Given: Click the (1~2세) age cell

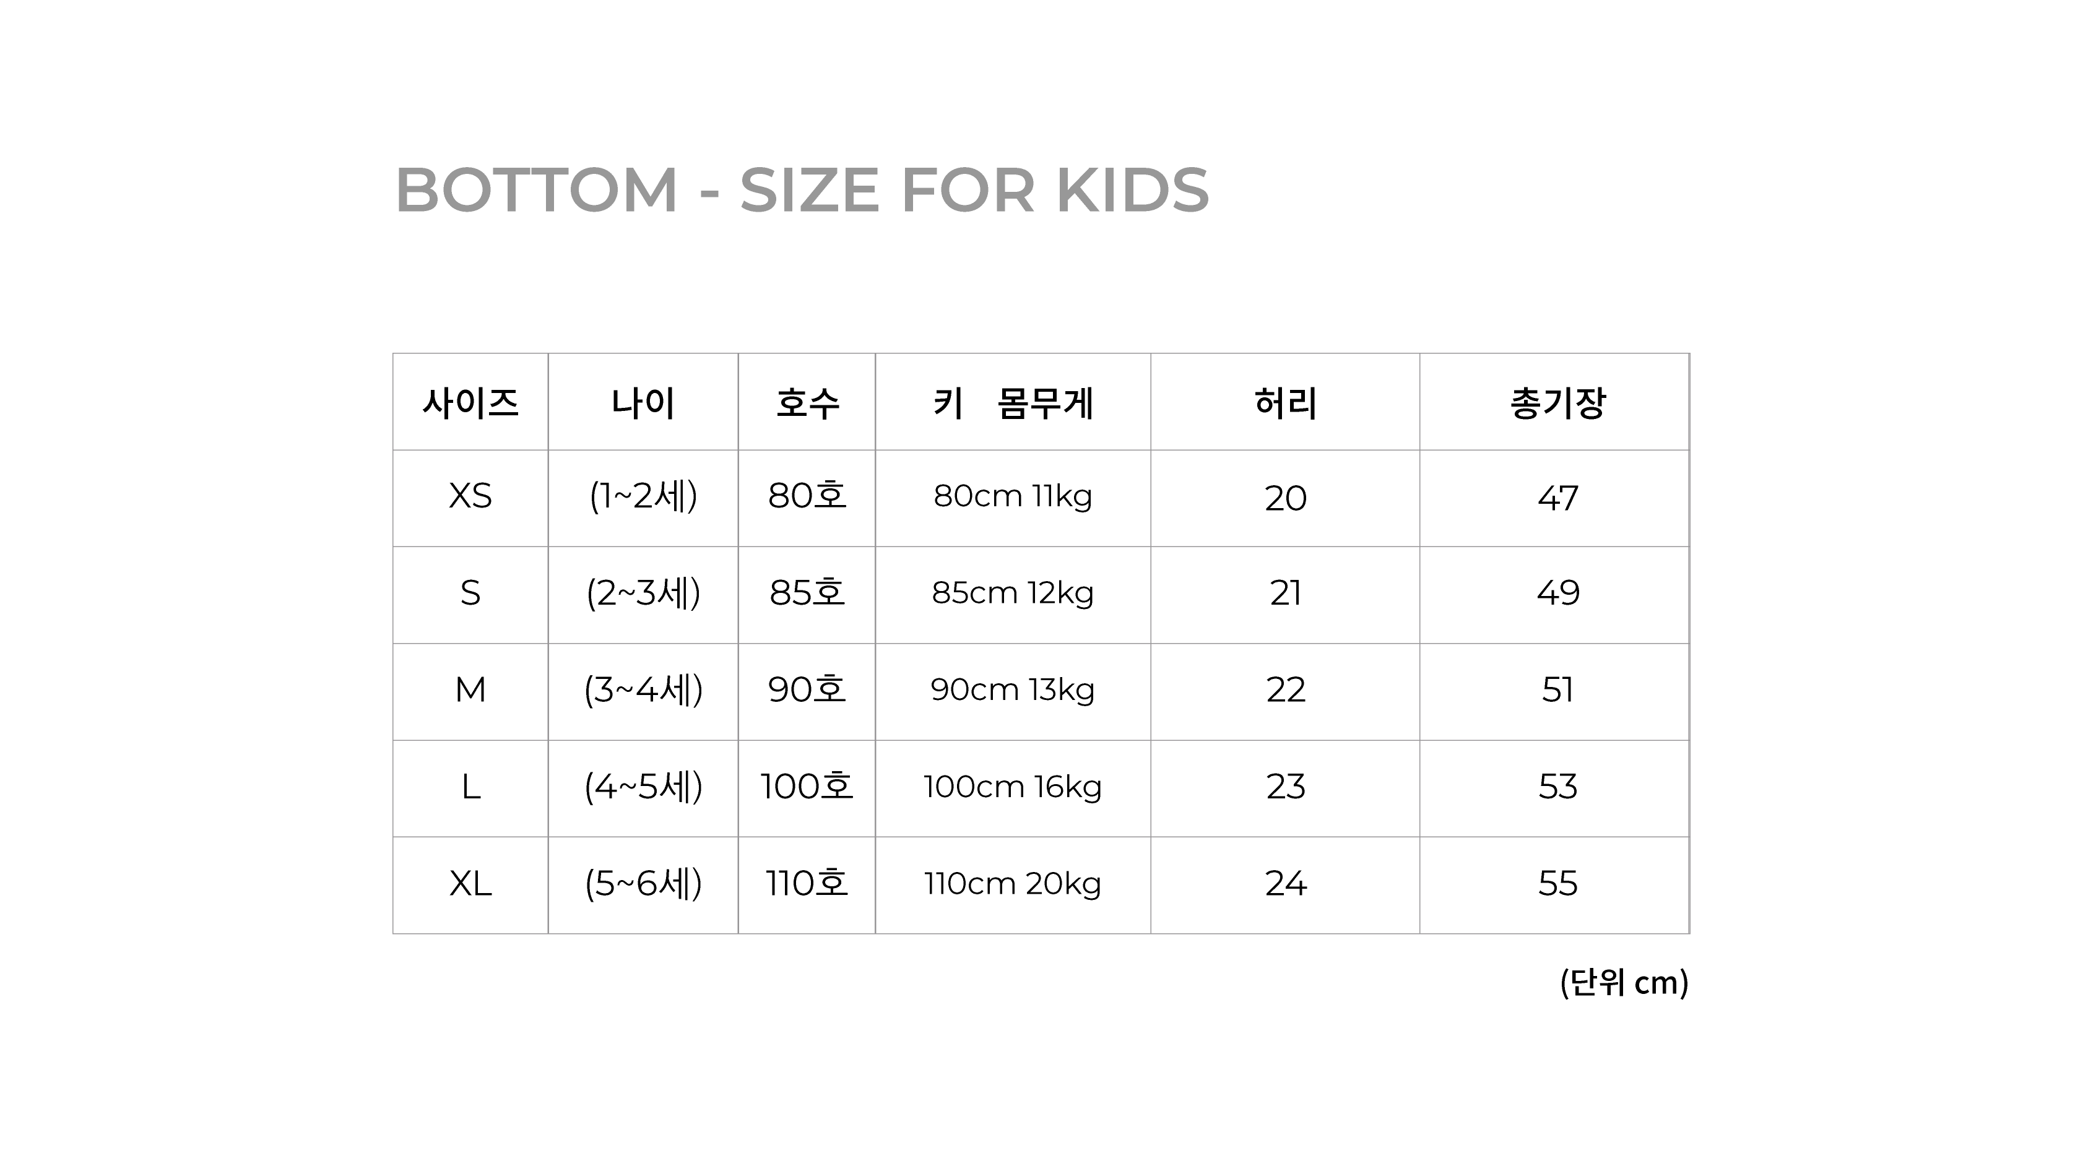Looking at the screenshot, I should click(x=643, y=496).
